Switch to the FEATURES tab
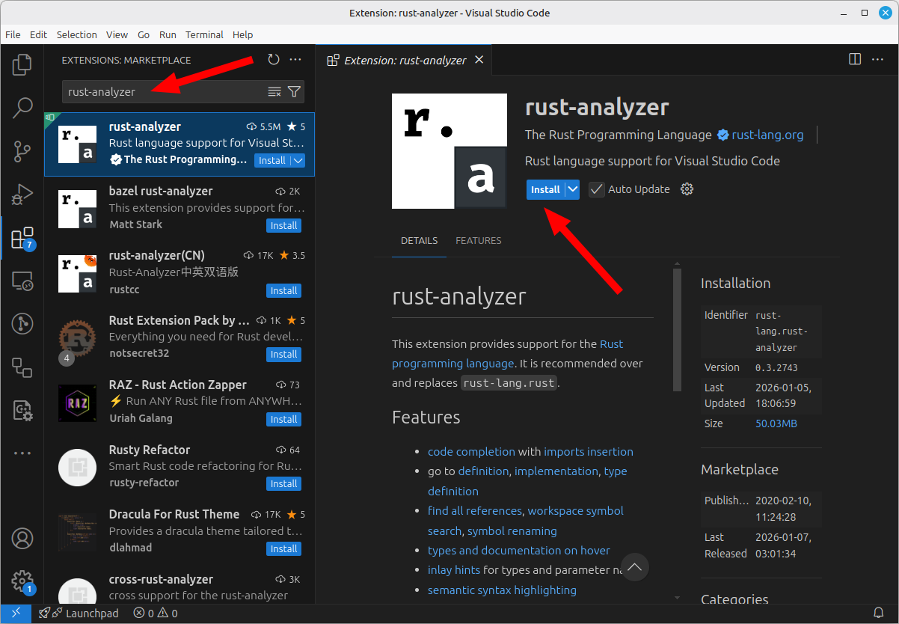The image size is (899, 624). (478, 241)
